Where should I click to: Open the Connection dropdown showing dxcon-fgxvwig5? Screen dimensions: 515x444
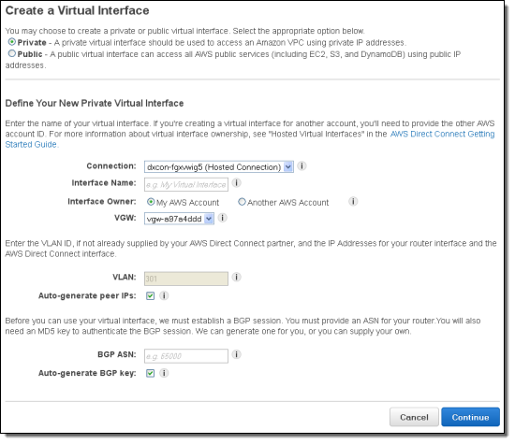point(219,167)
